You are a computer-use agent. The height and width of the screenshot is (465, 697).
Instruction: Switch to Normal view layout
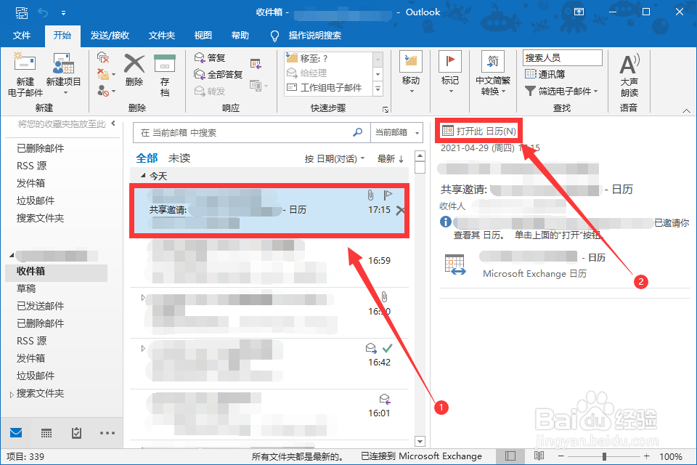pyautogui.click(x=510, y=456)
